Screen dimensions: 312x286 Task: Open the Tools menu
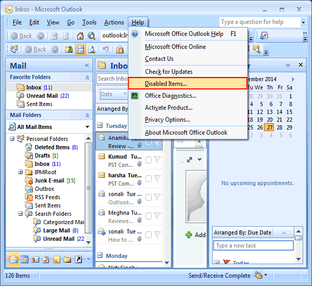(89, 22)
